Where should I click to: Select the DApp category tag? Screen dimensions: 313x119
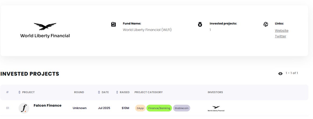pyautogui.click(x=140, y=108)
